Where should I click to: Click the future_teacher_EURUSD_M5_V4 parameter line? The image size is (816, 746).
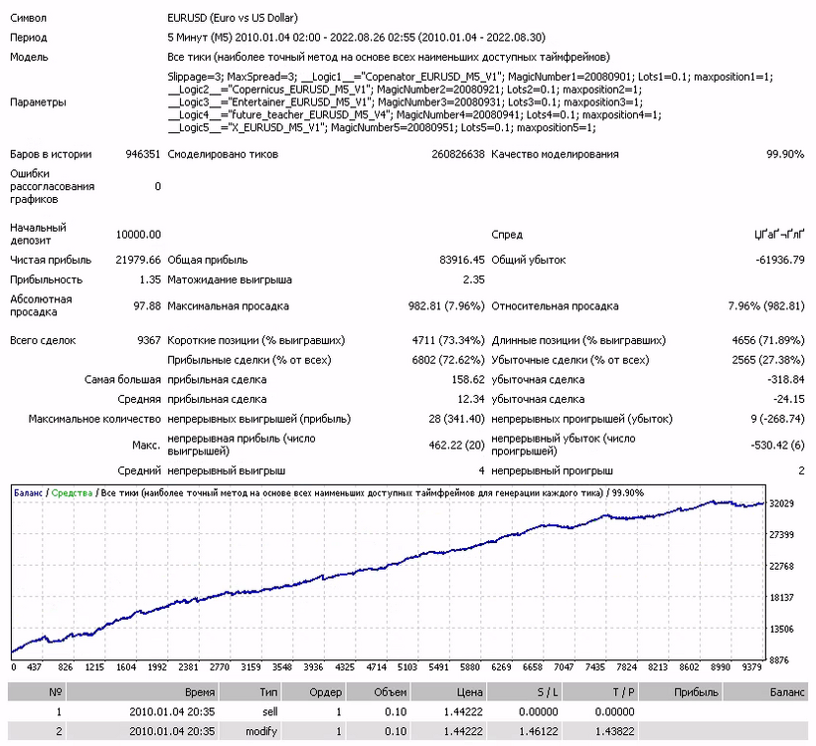[x=414, y=114]
